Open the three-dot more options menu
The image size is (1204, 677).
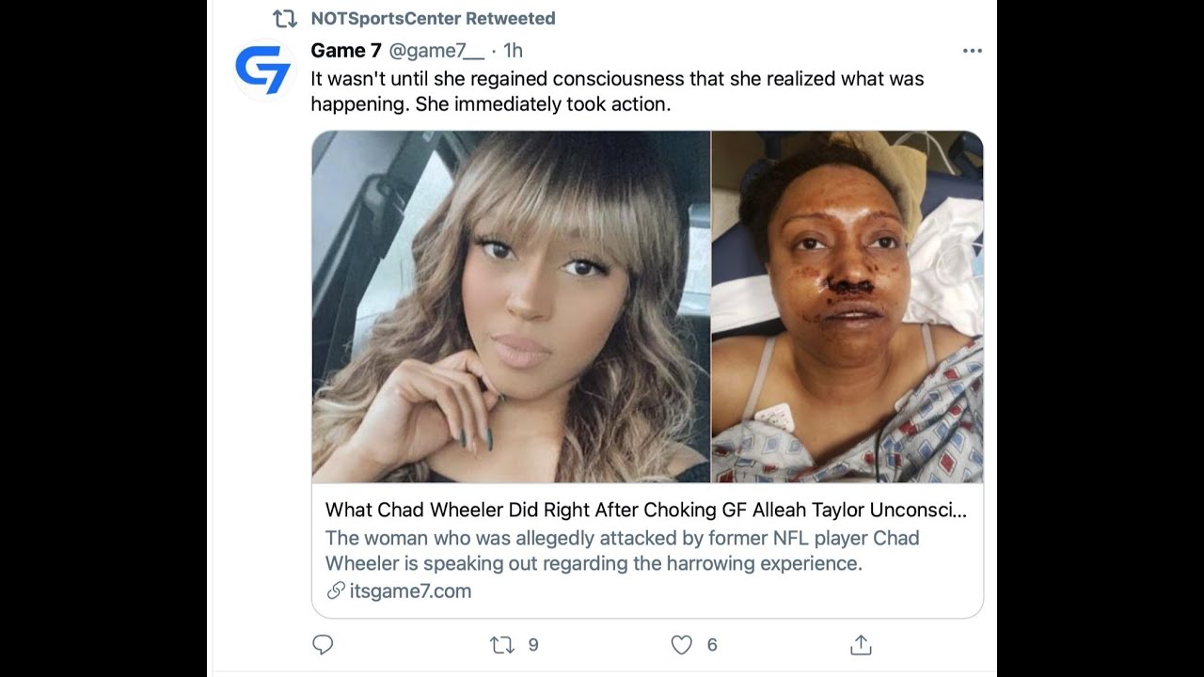click(x=972, y=51)
